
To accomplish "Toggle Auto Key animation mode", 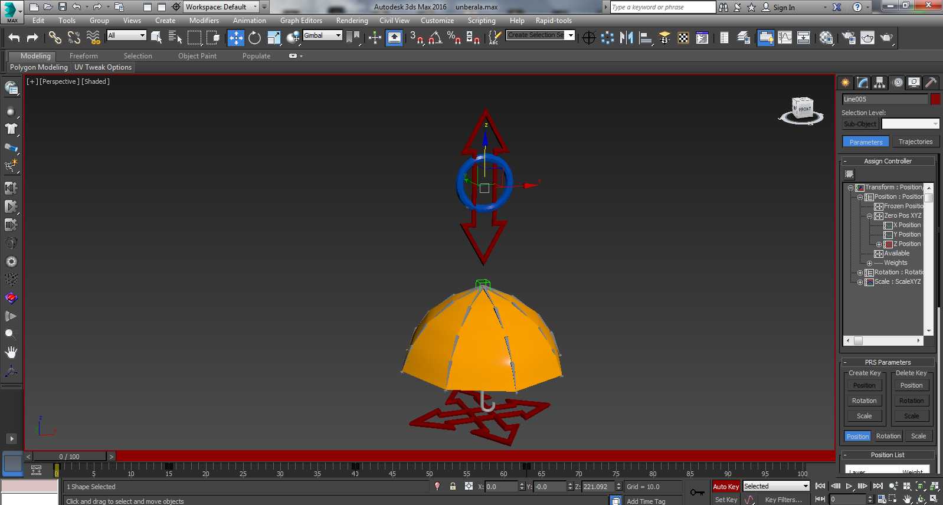I will (x=726, y=487).
